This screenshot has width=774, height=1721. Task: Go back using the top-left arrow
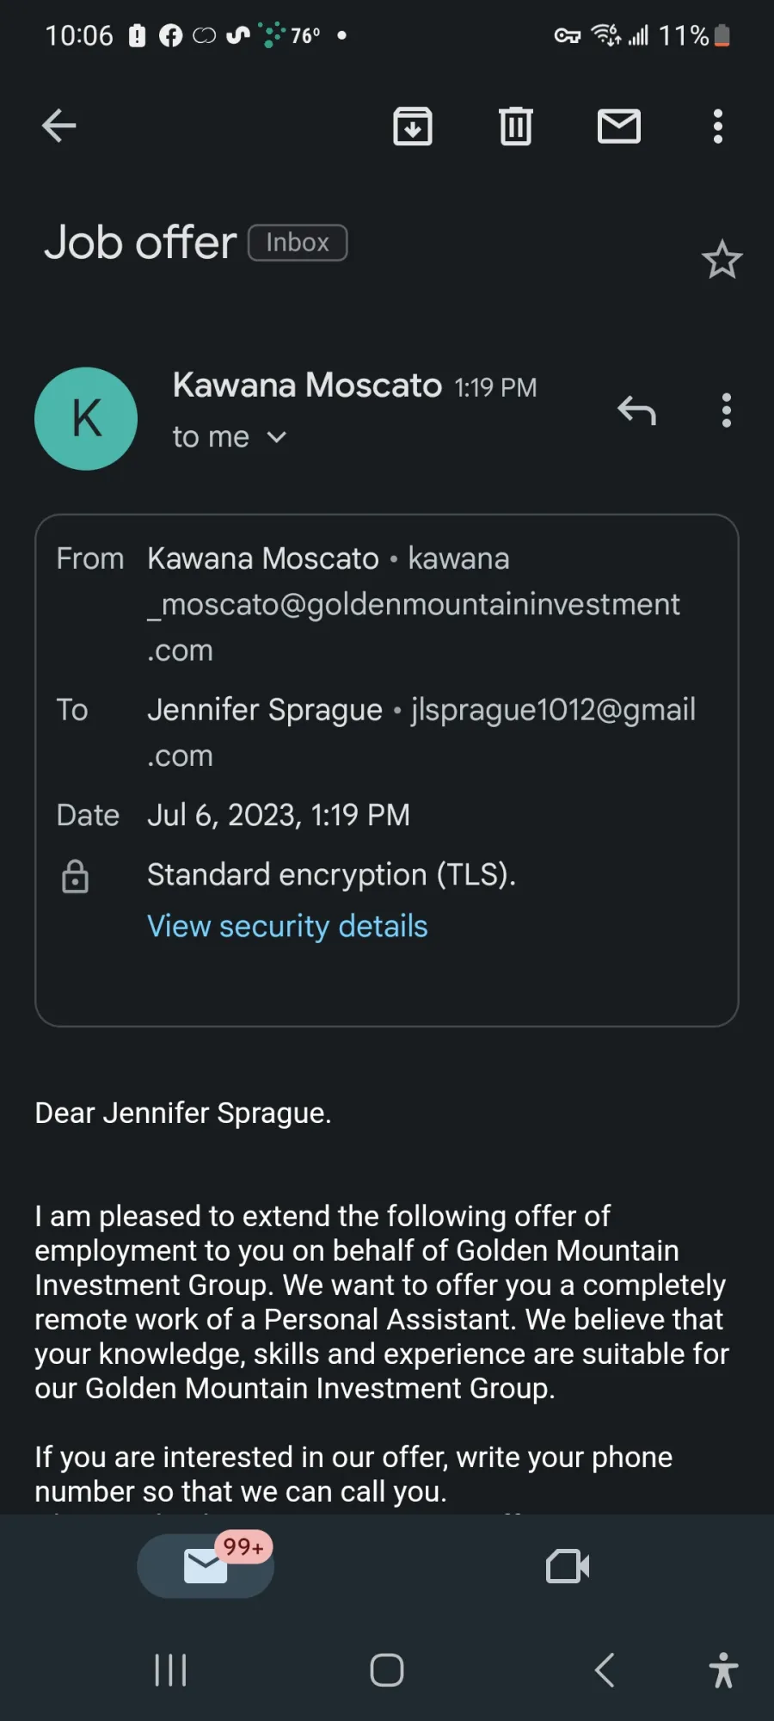(58, 126)
